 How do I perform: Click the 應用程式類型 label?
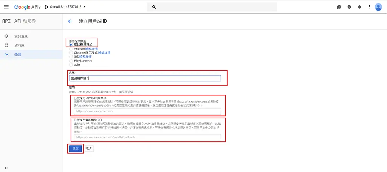(x=77, y=41)
